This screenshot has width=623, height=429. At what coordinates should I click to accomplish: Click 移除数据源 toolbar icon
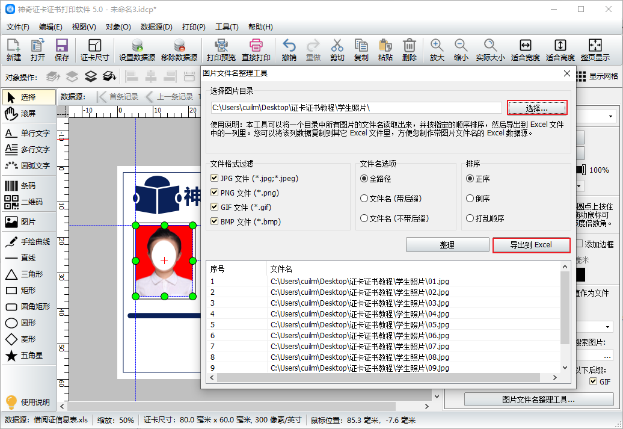179,50
